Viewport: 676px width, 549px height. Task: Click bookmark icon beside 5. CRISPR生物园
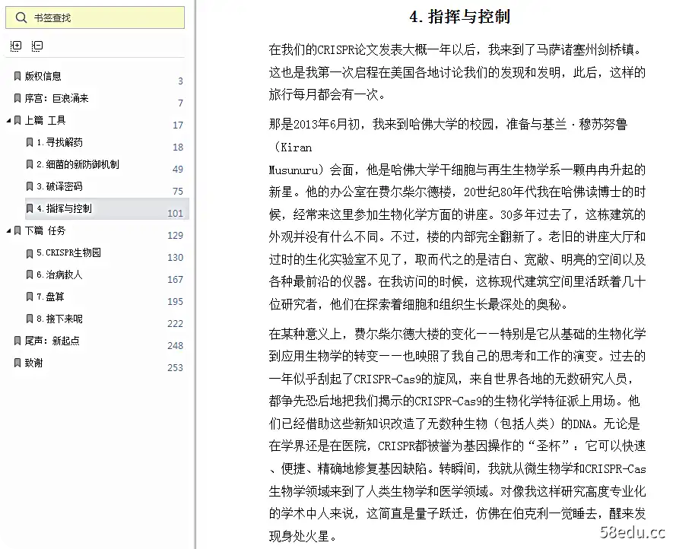30,253
